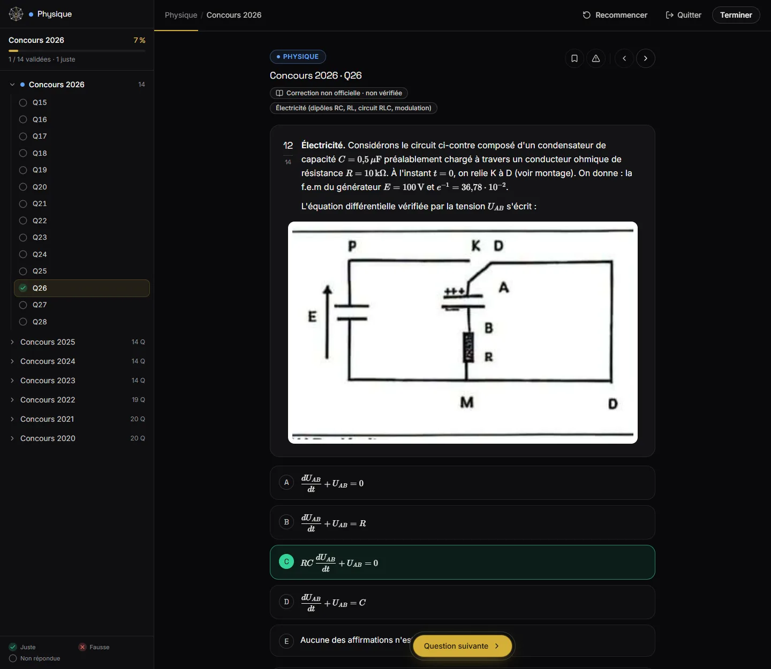
Task: Click the Quitter button
Action: coord(683,15)
